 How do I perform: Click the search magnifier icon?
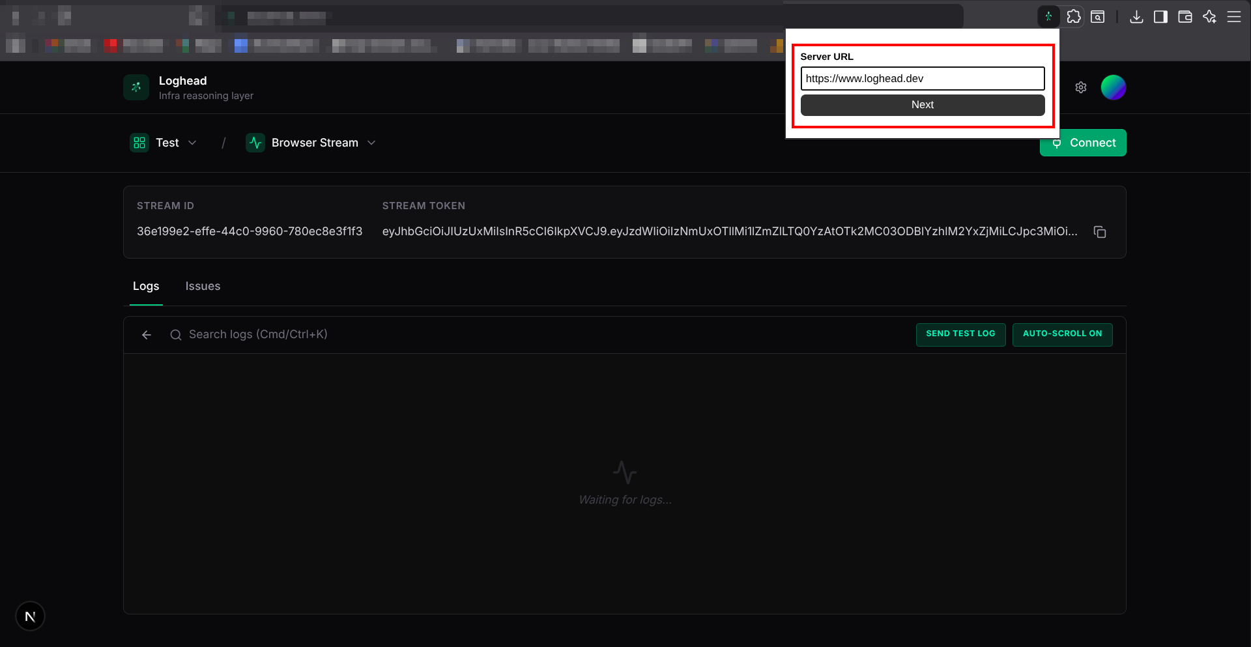pyautogui.click(x=175, y=335)
